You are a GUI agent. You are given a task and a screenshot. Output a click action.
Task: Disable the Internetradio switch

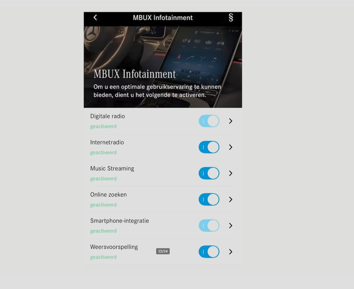click(x=209, y=147)
